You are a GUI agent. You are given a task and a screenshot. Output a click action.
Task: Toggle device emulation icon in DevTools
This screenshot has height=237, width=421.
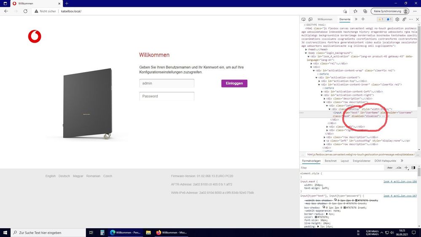(311, 19)
